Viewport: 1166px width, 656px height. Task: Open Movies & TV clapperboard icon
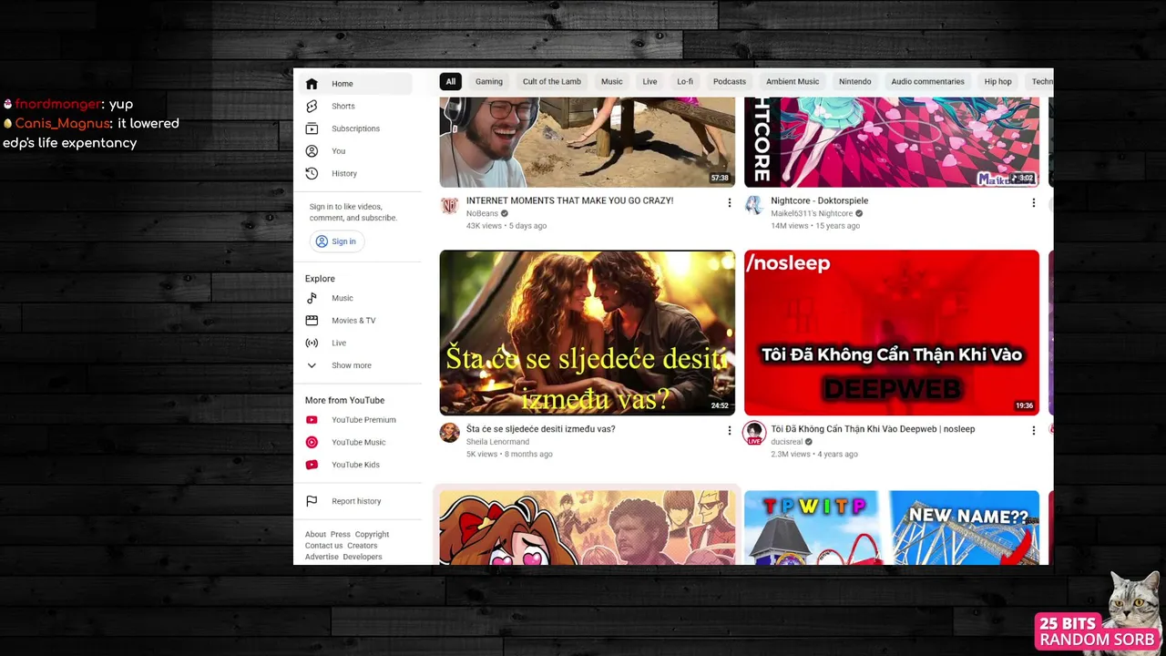click(x=312, y=321)
